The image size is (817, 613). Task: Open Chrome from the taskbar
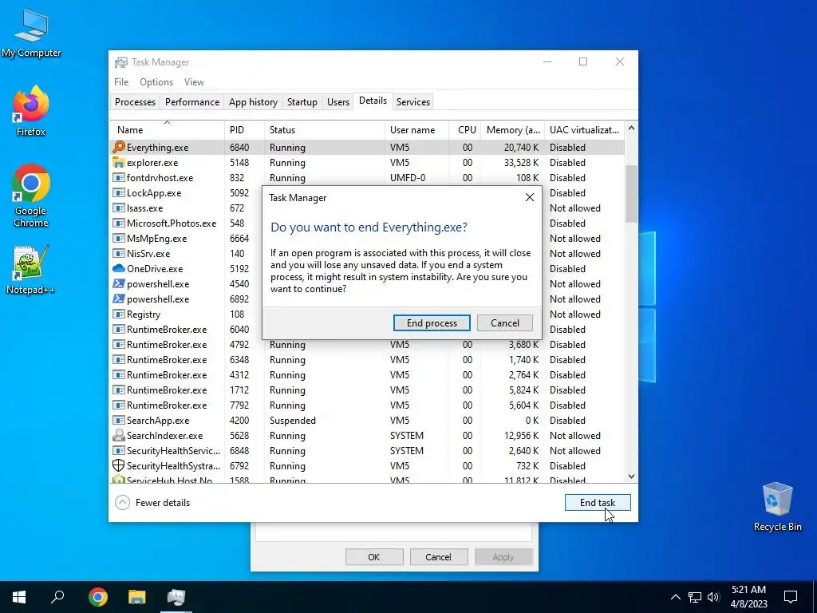tap(98, 597)
